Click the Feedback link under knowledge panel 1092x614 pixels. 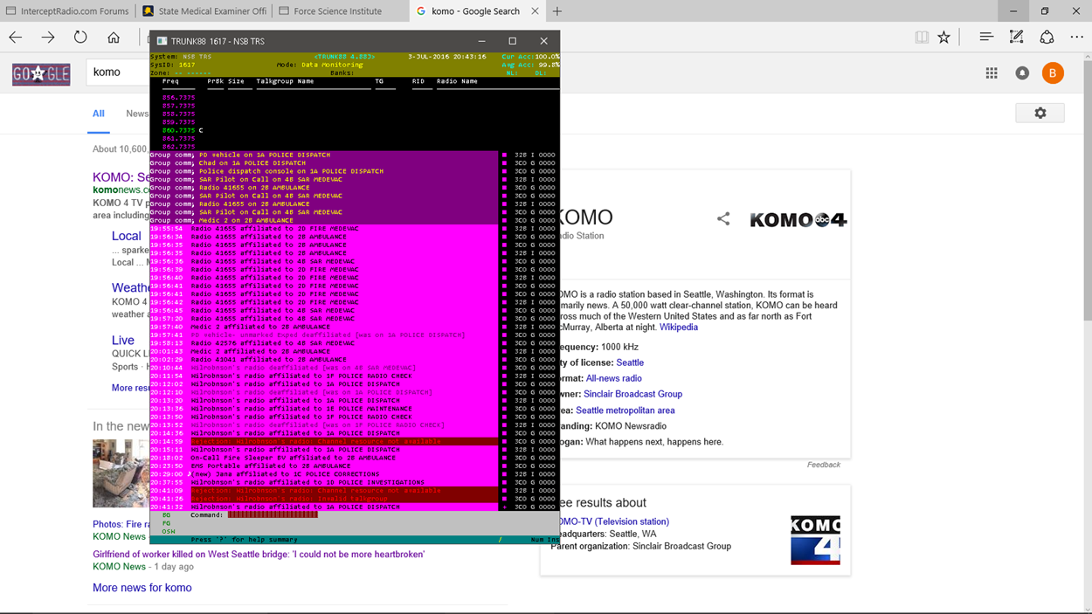click(x=823, y=465)
